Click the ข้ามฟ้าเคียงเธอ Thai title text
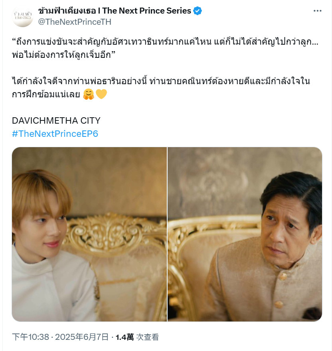 tap(67, 11)
